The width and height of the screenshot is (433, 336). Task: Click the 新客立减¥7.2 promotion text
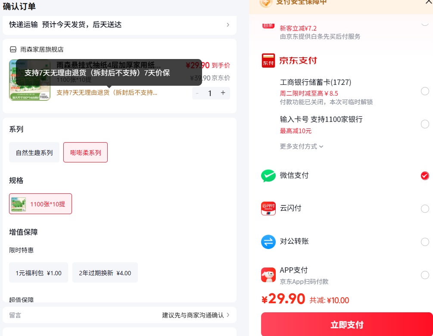298,28
